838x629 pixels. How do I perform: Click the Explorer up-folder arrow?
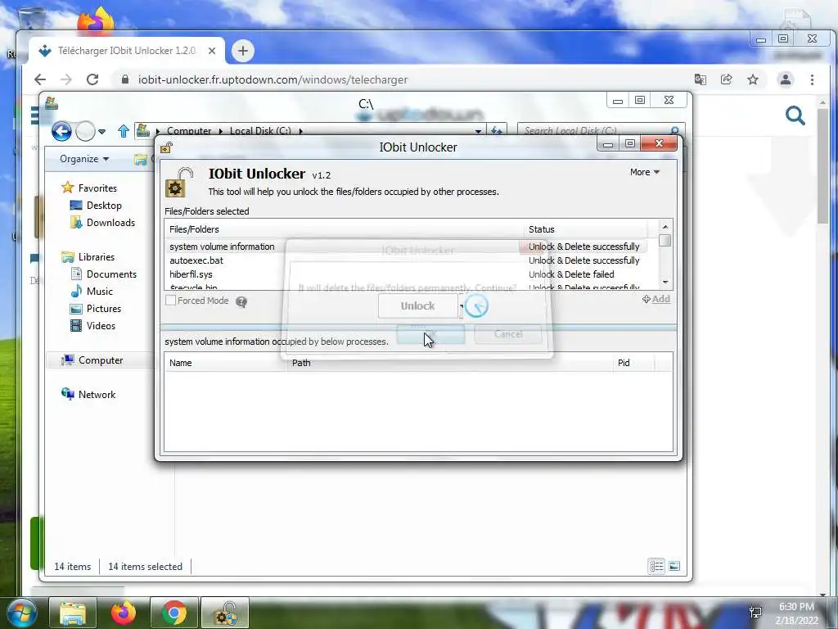coord(124,131)
